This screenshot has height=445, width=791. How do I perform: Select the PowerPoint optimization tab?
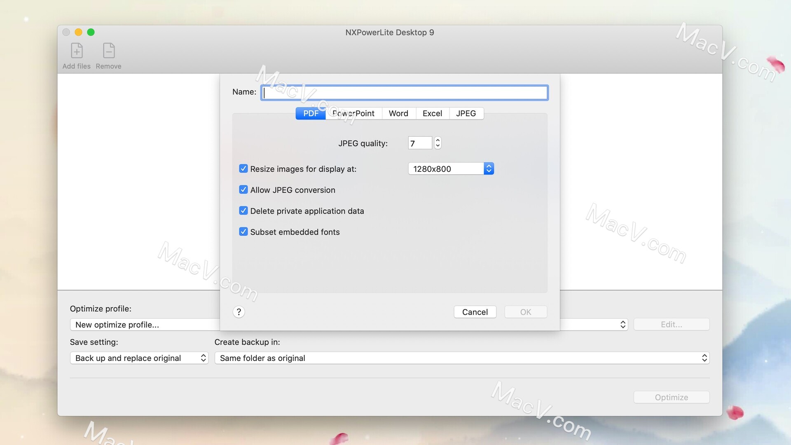tap(353, 113)
